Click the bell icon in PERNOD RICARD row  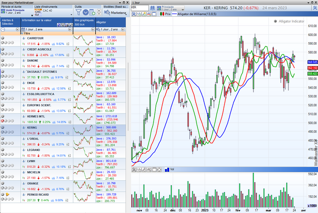click(x=8, y=194)
